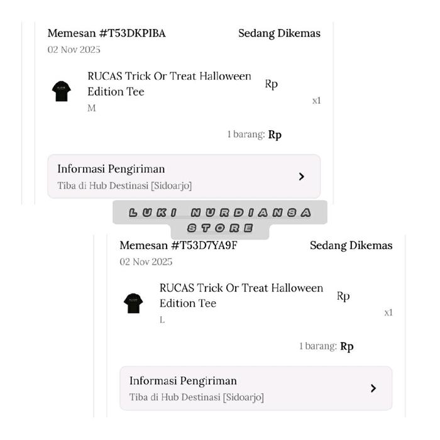Viewport: 440px width, 440px height.
Task: Open the RUCAS Halloween Tee product, size M
Action: [x=169, y=84]
